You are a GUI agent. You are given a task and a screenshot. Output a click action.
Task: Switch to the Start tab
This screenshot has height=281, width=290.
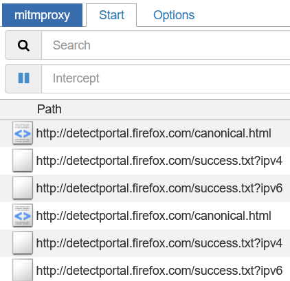(x=111, y=15)
